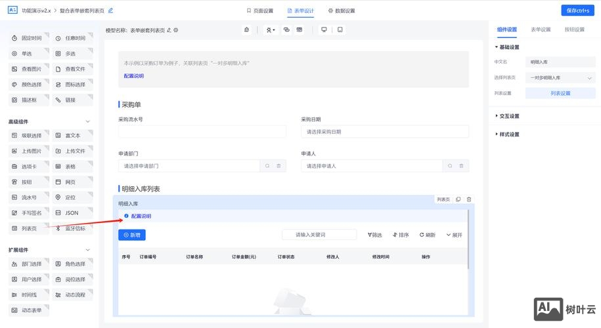Click search icon in 申请部门 field
The image size is (601, 328).
click(x=267, y=166)
